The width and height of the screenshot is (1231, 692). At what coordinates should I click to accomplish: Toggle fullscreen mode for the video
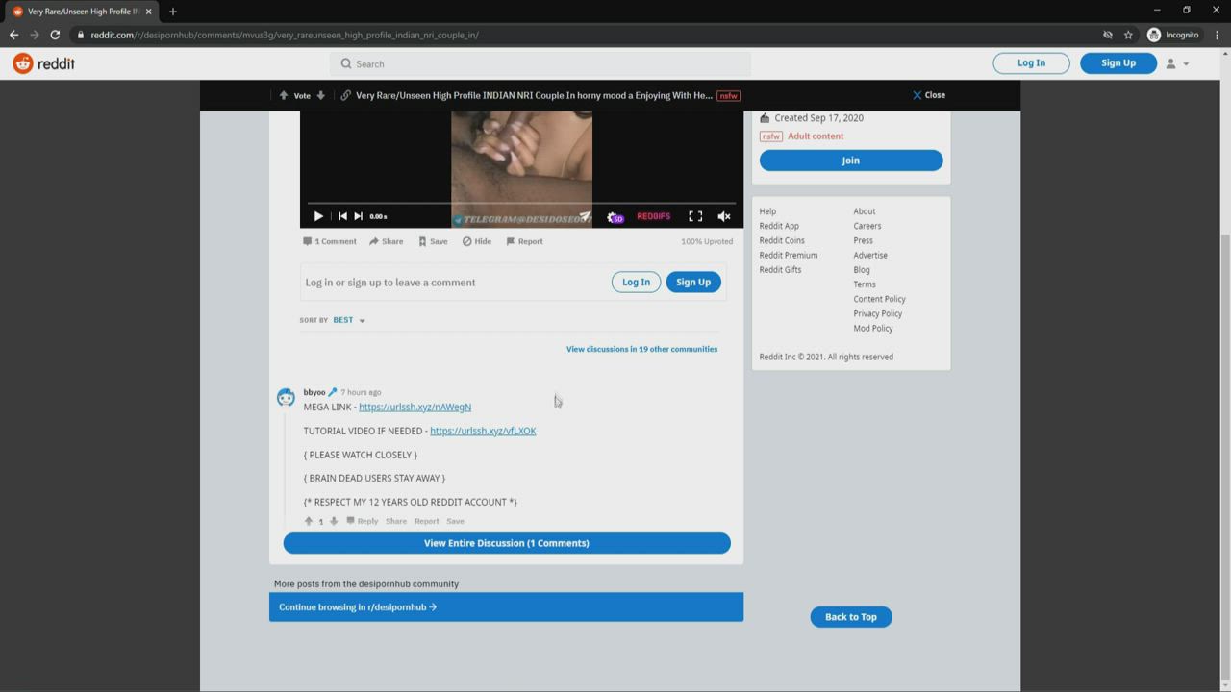coord(695,216)
